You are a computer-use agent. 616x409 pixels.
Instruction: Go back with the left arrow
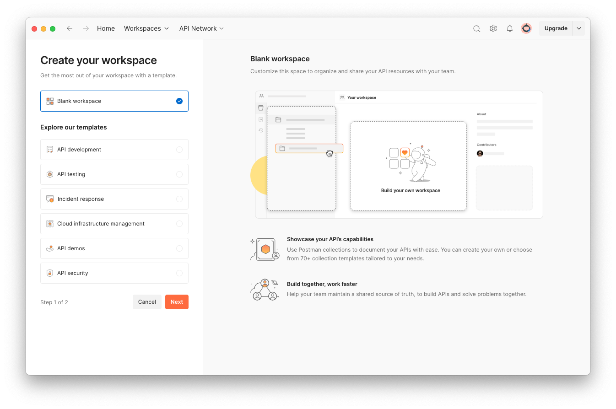(70, 28)
